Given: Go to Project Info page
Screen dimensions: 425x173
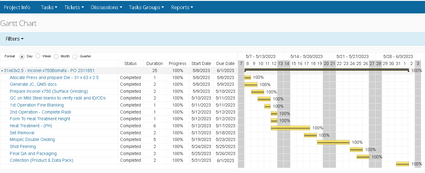Looking at the screenshot, I should (x=17, y=7).
